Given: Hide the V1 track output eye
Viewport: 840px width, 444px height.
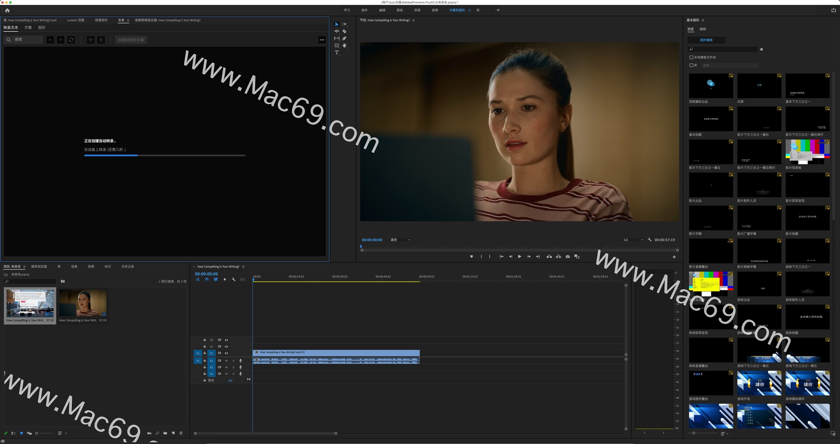Looking at the screenshot, I should [227, 353].
